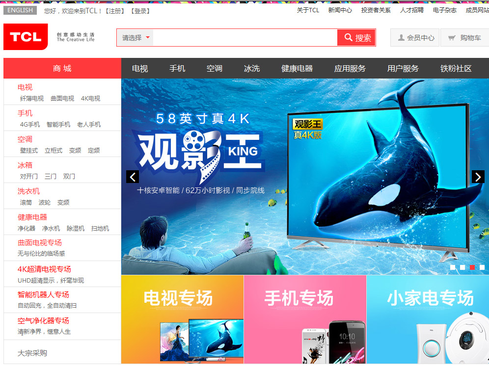Open the 净化器 sidebar link
This screenshot has height=368, width=489.
[x=27, y=228]
